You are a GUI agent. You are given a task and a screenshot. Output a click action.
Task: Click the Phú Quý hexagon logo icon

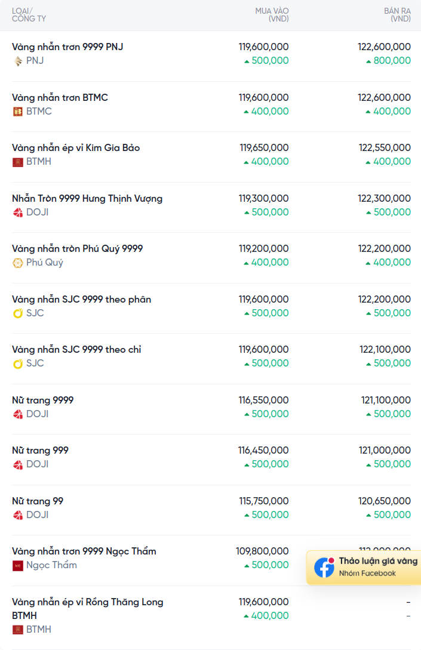(x=18, y=263)
